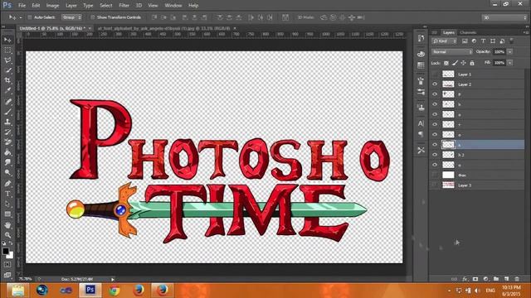Enable Show Transform Controls checkbox
The width and height of the screenshot is (531, 298).
point(92,17)
